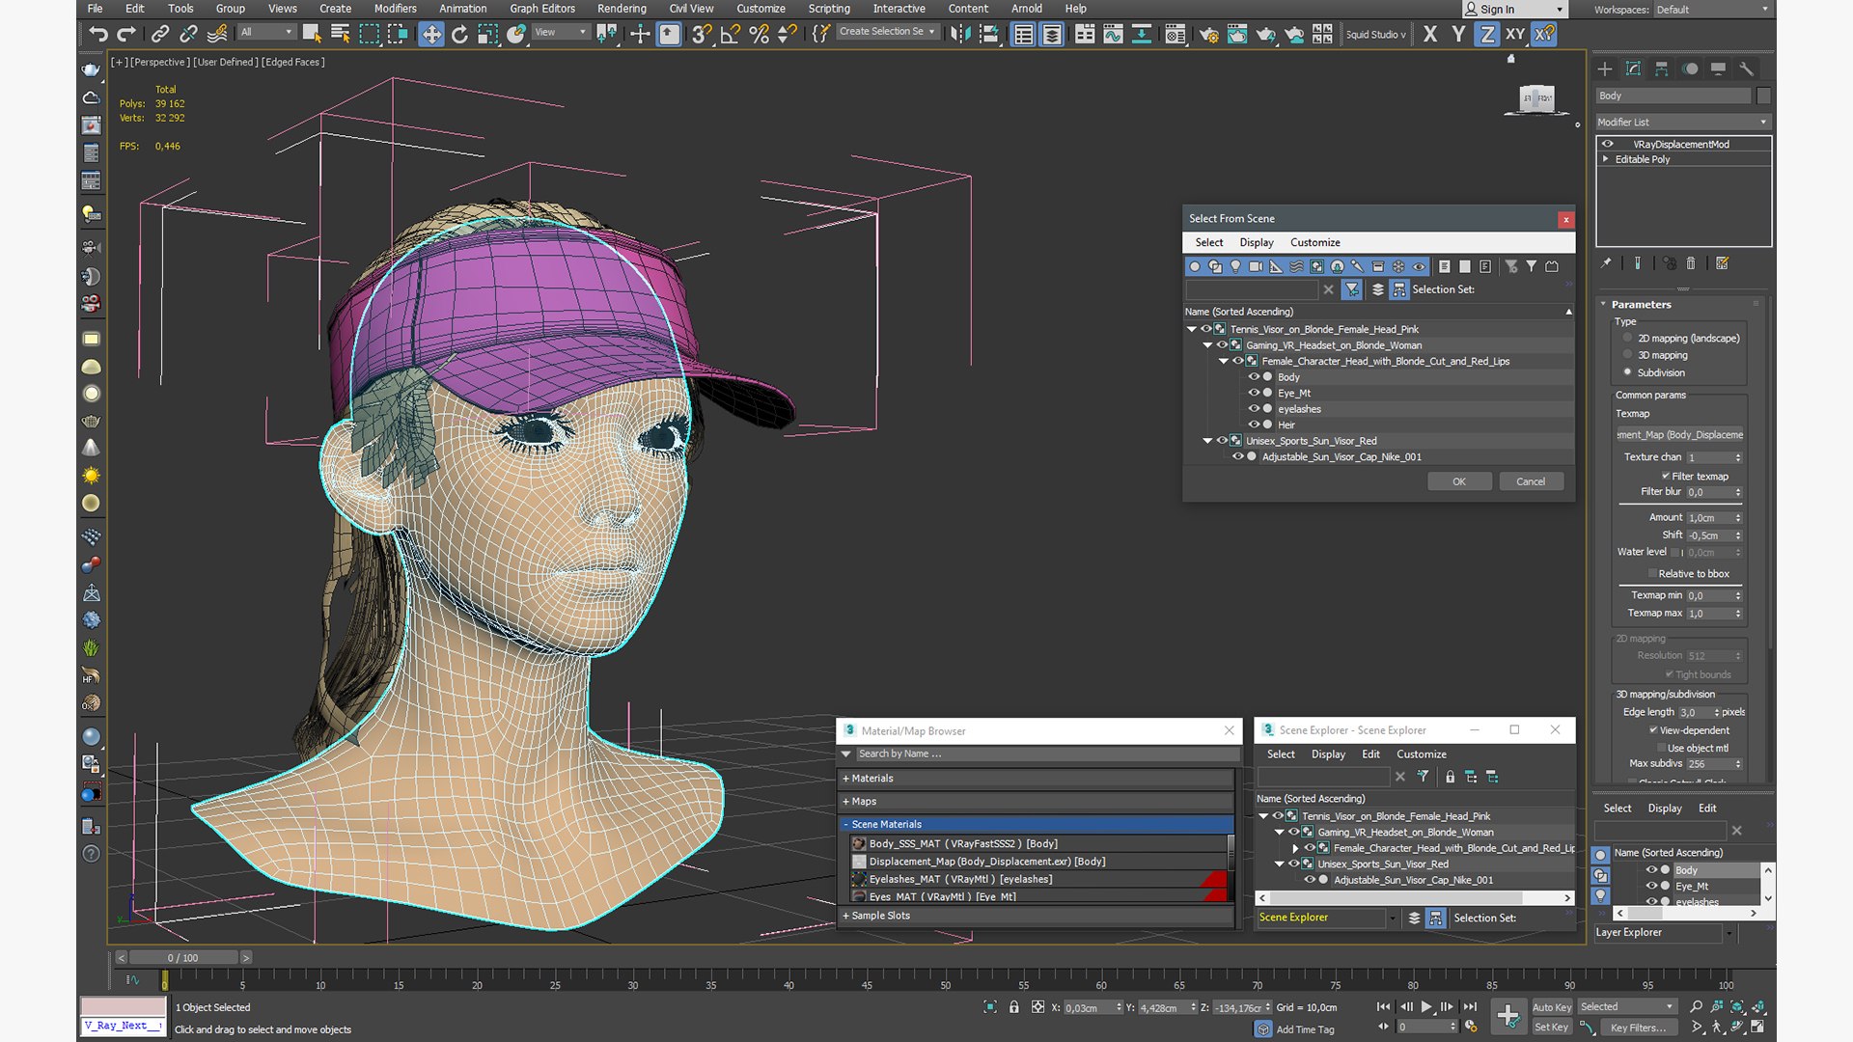The image size is (1853, 1042).
Task: Hide Eye_Mt in Select From Scene list
Action: tap(1254, 393)
